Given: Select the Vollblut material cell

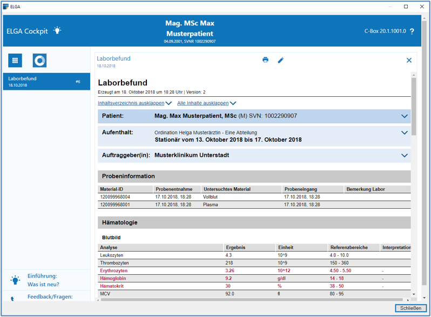Looking at the screenshot, I should pos(210,197).
